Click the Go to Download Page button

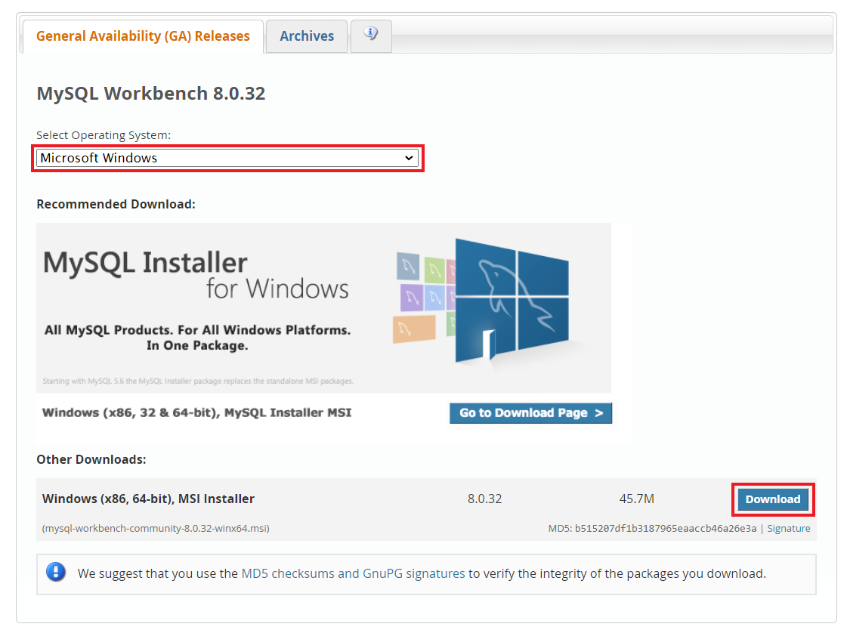click(530, 413)
